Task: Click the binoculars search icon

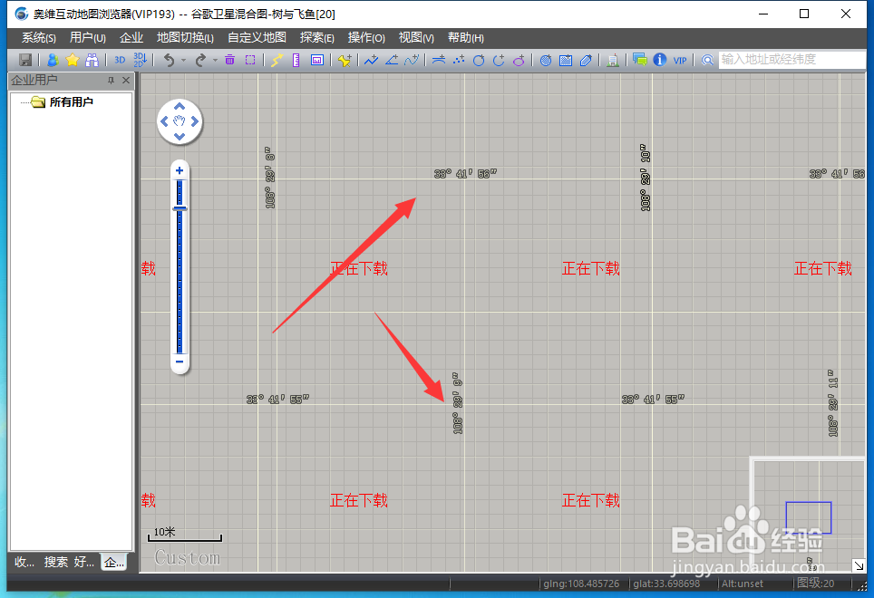Action: (92, 60)
